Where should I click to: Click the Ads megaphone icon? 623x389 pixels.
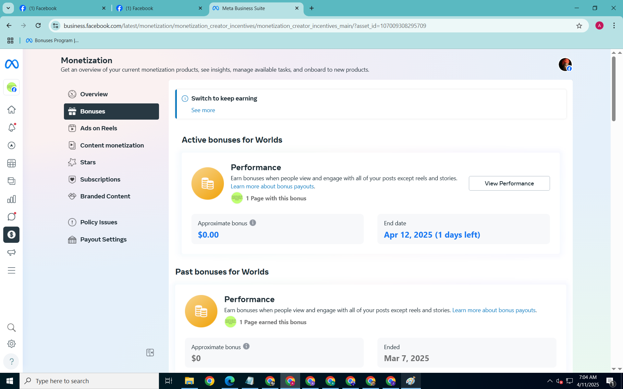point(11,253)
